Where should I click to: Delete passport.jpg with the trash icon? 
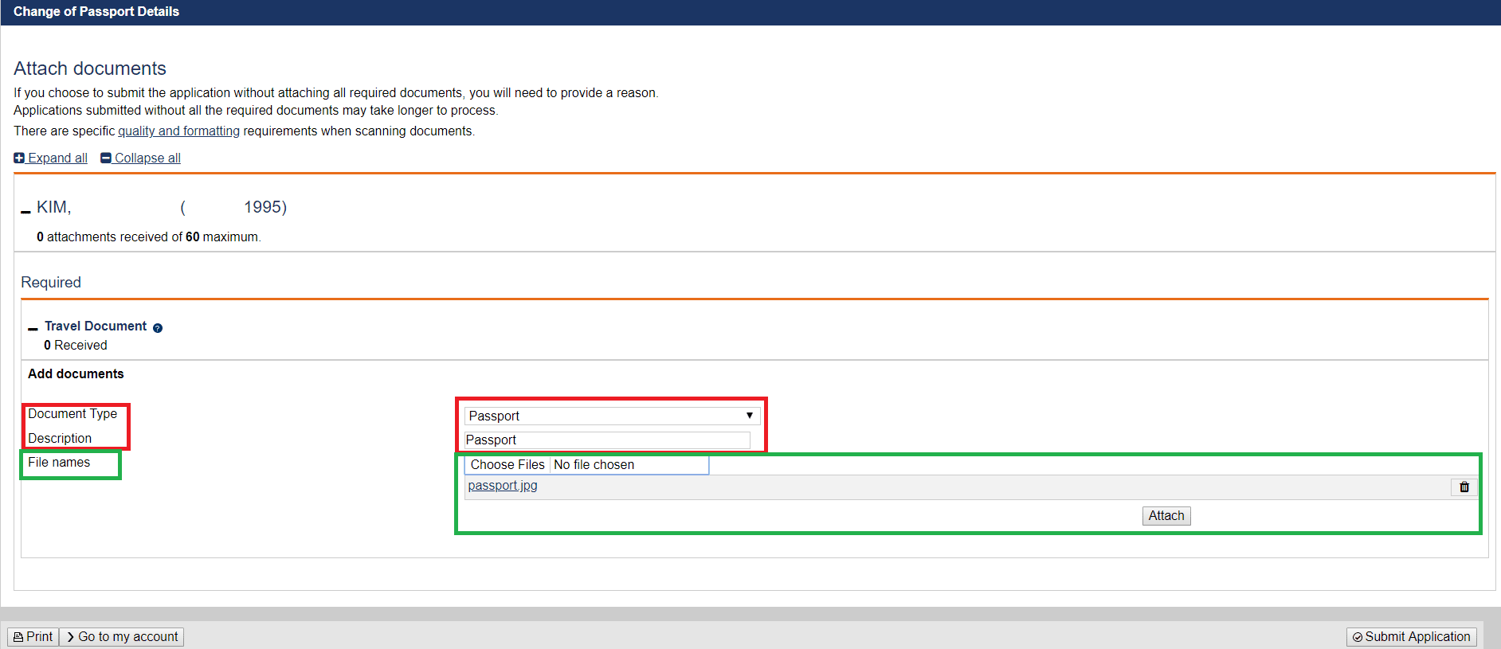tap(1464, 487)
